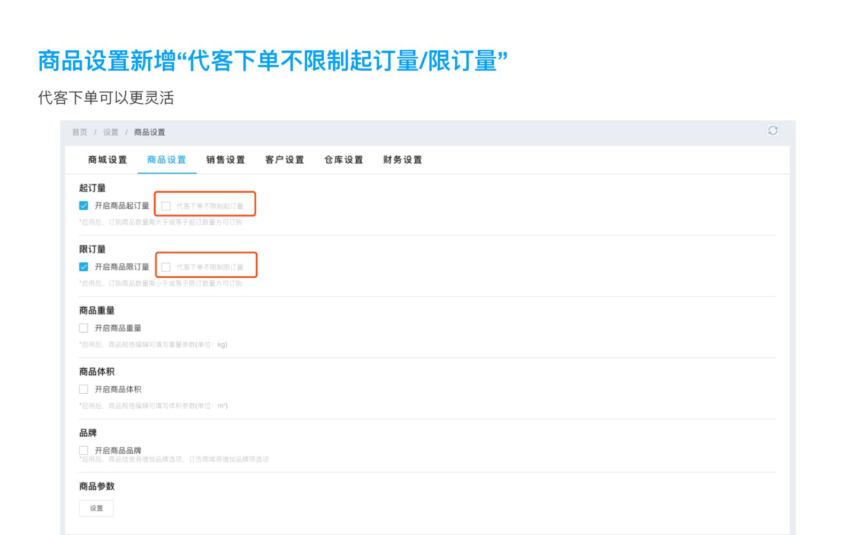Click the refresh icon at top right

[x=773, y=131]
